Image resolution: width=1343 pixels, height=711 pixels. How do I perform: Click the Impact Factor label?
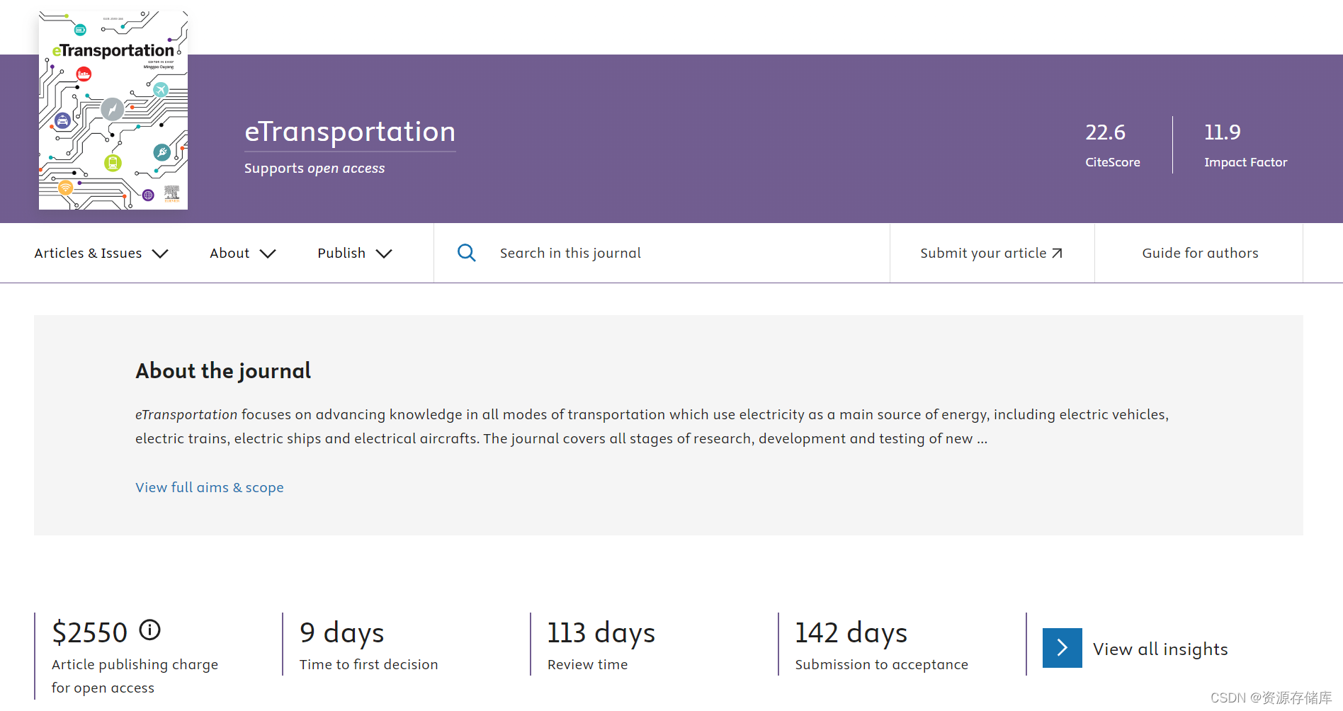coord(1245,162)
